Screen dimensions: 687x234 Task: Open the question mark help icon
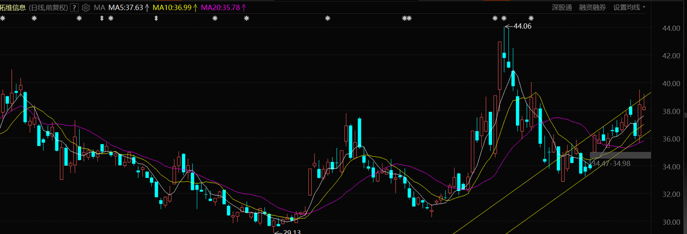tap(74, 7)
